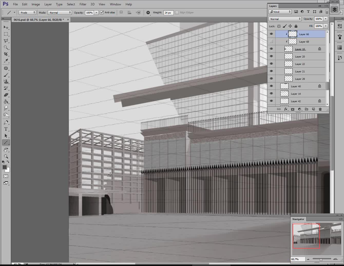
Task: Lock all layer attributes icon
Action: pyautogui.click(x=296, y=26)
